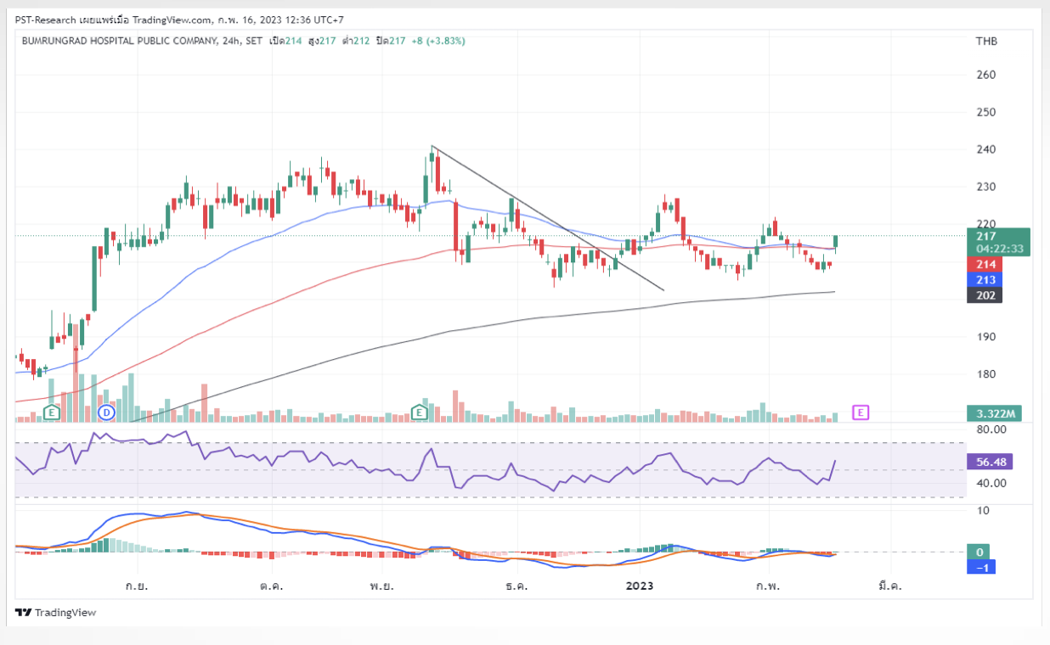Click the ต.ค. date on time axis
This screenshot has height=645, width=1050.
(x=272, y=586)
